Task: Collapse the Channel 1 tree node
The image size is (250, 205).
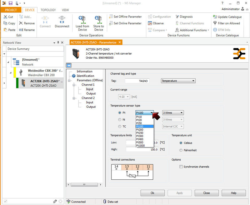Action: click(x=74, y=85)
